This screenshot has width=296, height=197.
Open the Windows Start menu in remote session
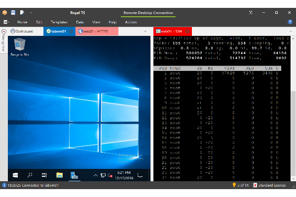point(15,175)
